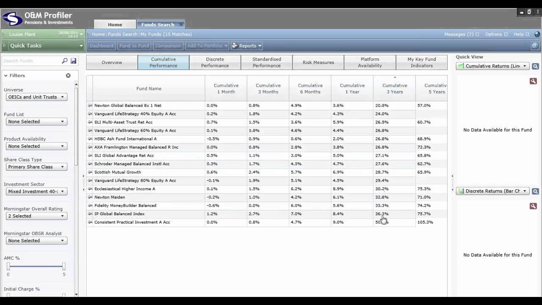Open the Cumulative Returns chart type dropdown
Screen dimensions: 542x305
(492, 66)
